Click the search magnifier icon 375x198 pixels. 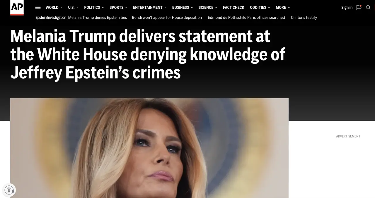pyautogui.click(x=368, y=7)
